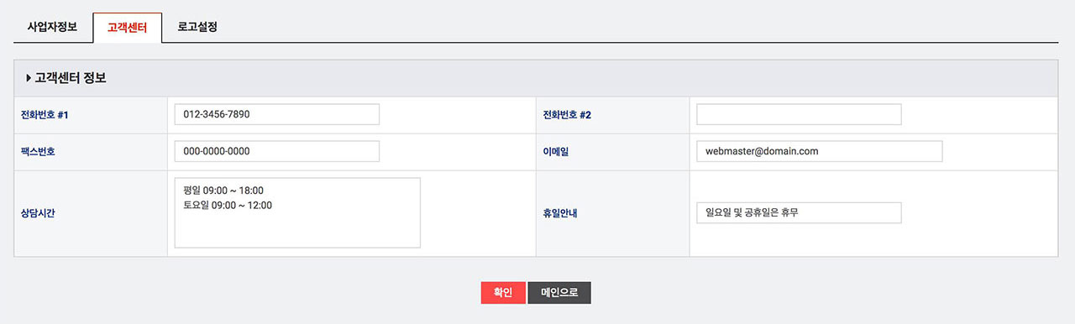The image size is (1075, 324).
Task: Click the 토요일 09:00 ~ 12:00 line
Action: point(228,205)
